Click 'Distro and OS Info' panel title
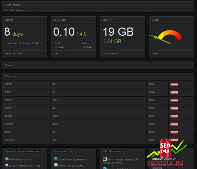This screenshot has height=169, width=197. pos(65,151)
